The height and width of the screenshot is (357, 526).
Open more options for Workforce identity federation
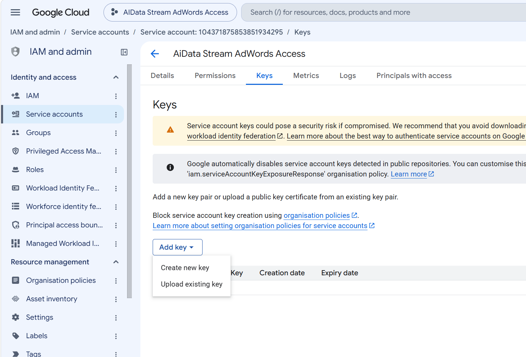(x=116, y=207)
